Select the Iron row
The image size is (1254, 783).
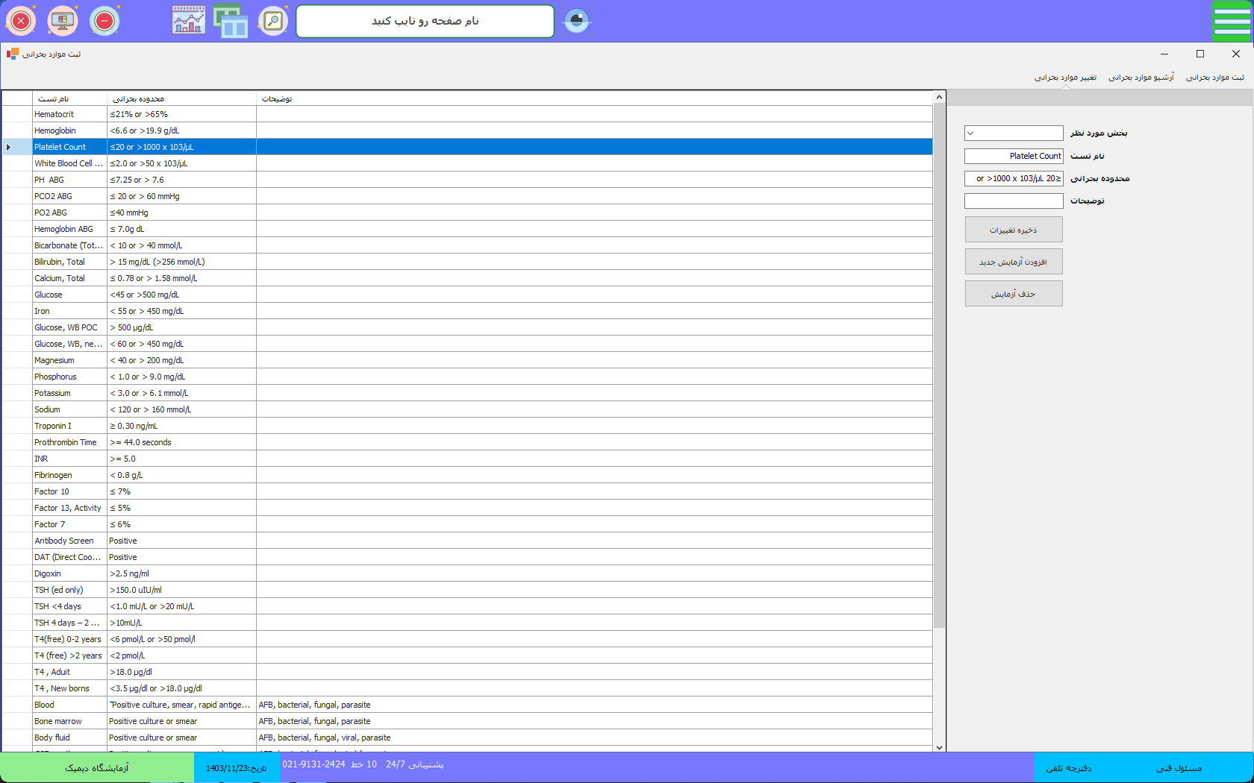coord(467,311)
